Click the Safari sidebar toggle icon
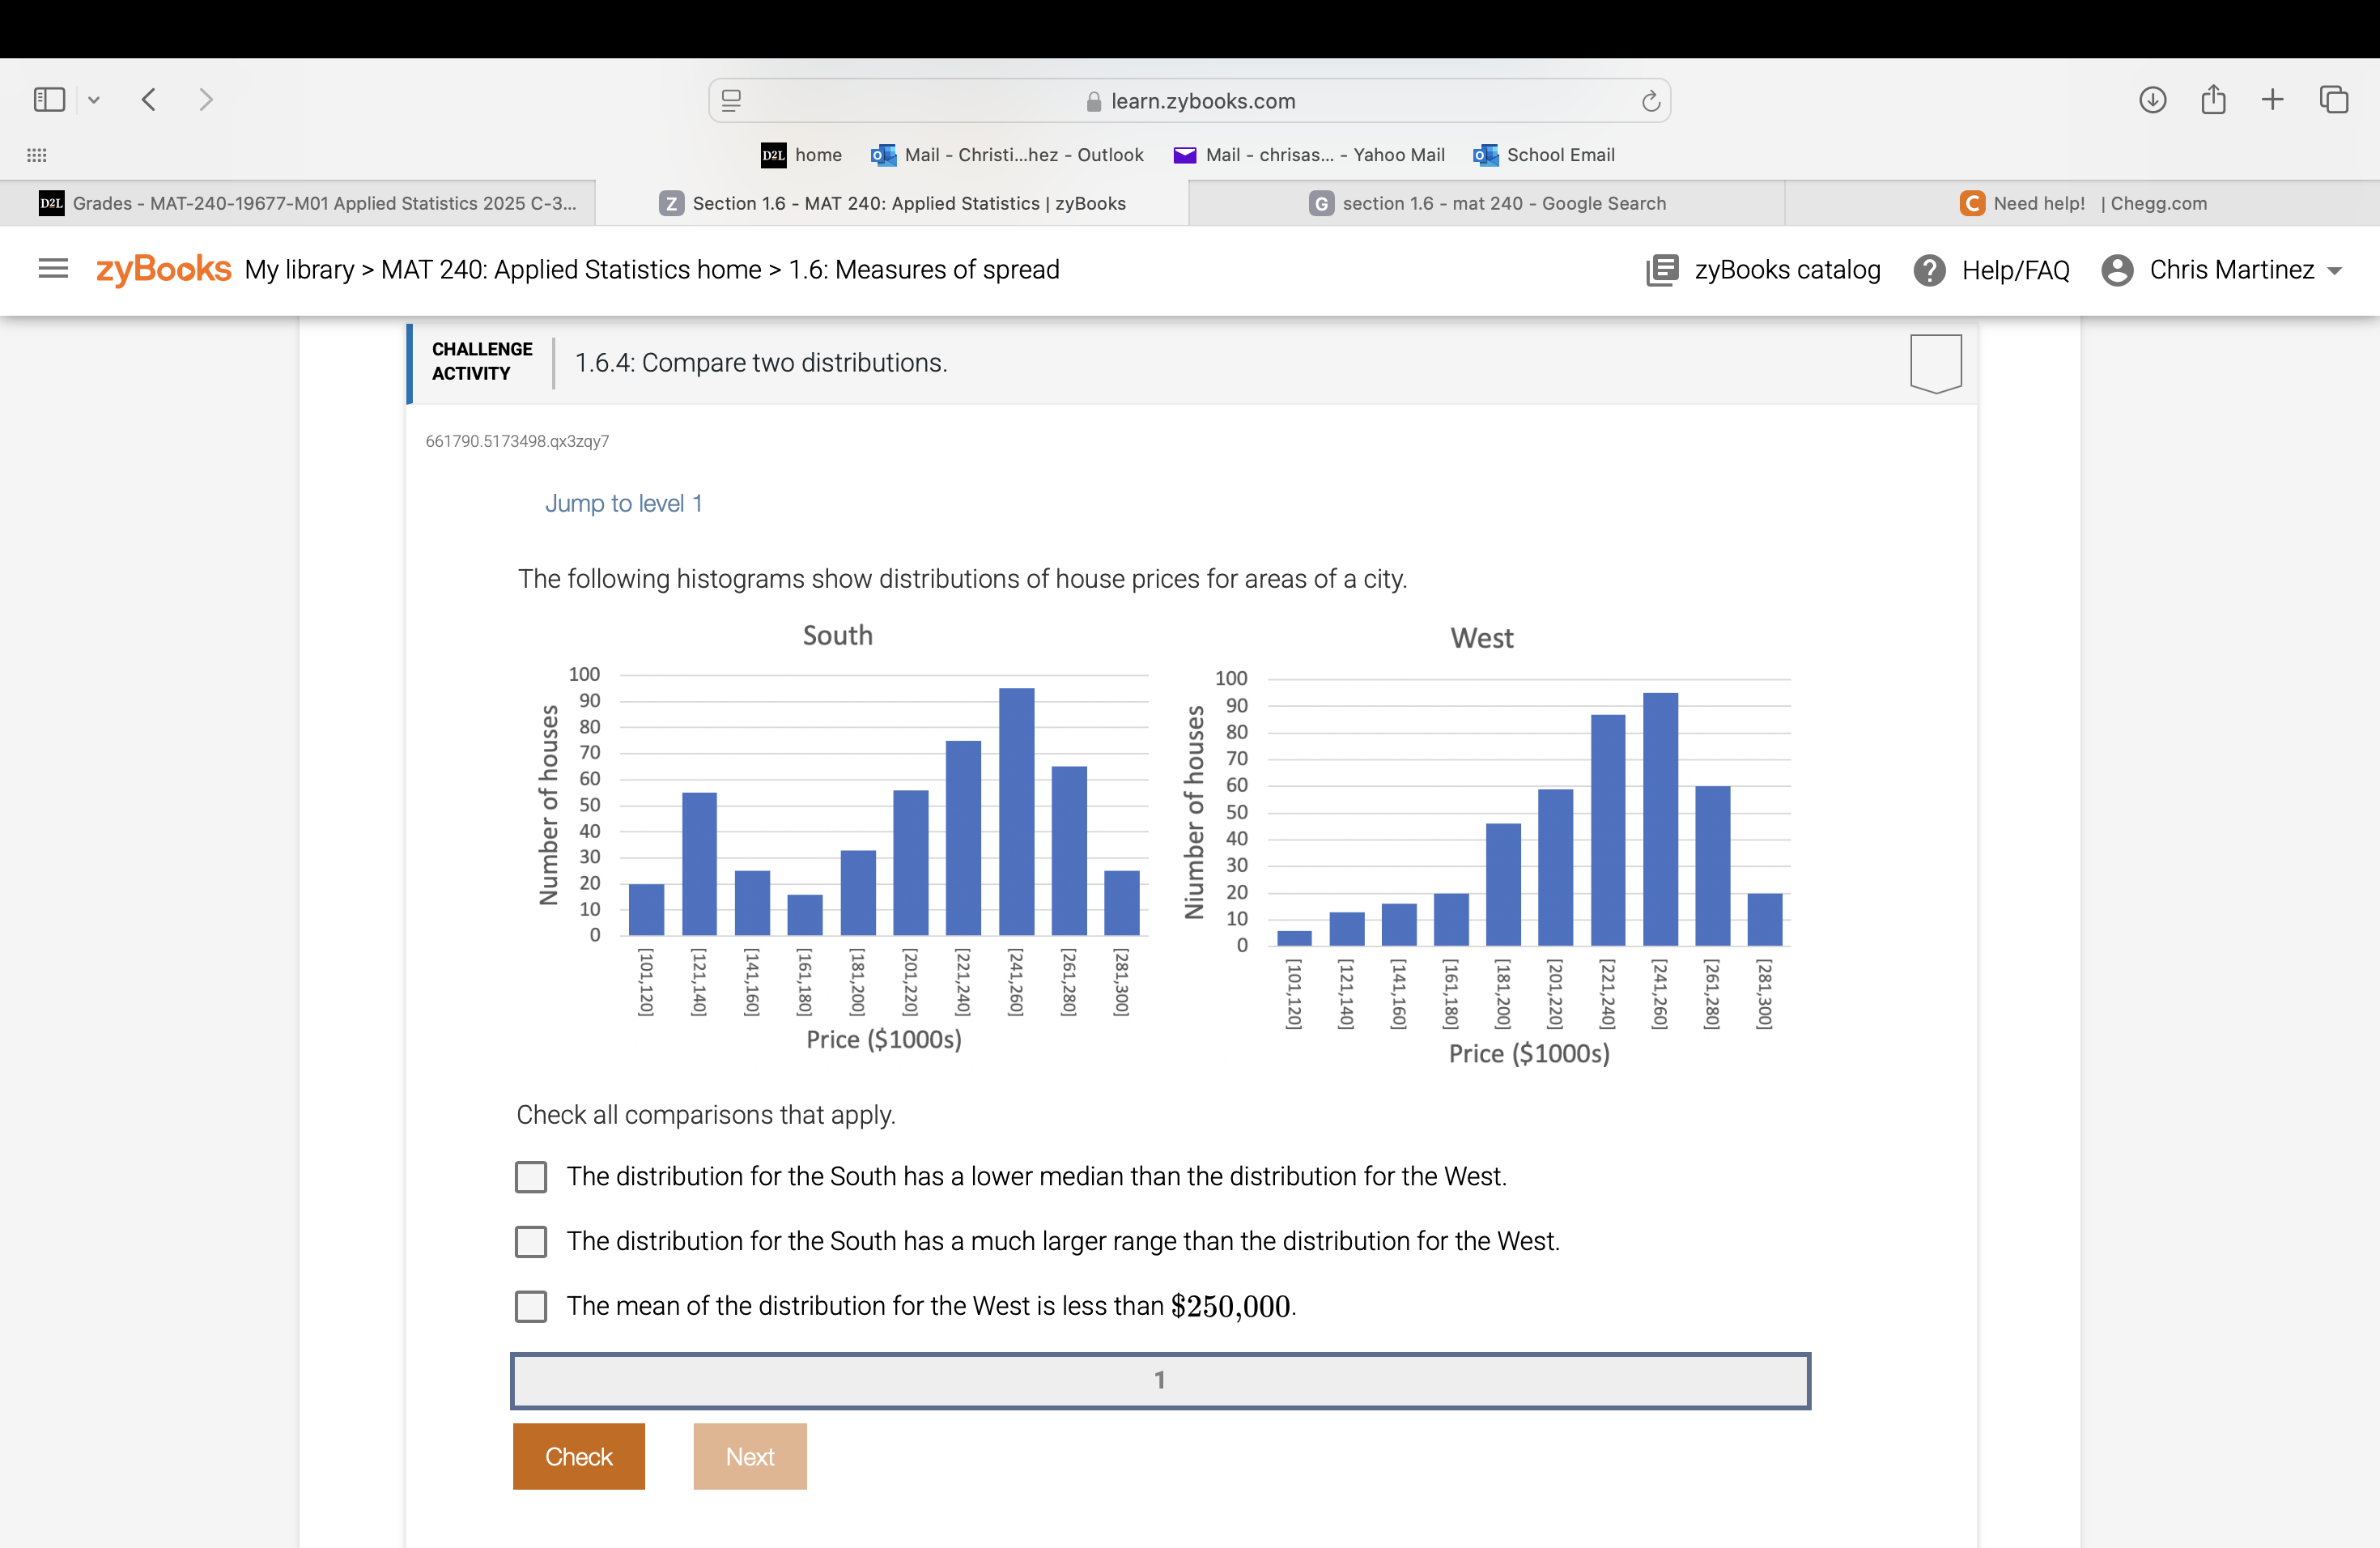Viewport: 2380px width, 1548px height. coord(49,99)
